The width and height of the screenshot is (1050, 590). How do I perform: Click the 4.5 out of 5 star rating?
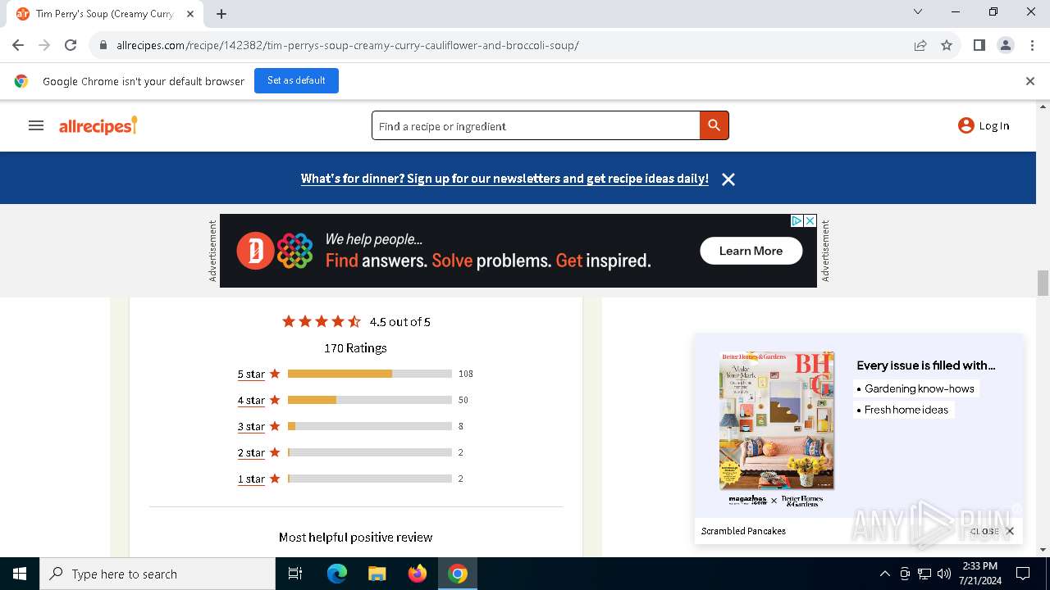[x=356, y=321]
